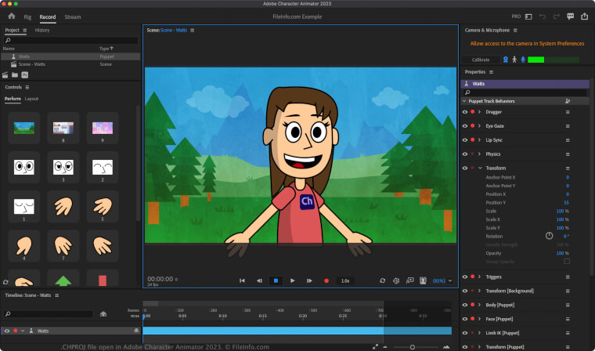Click the Home icon in the top bar
This screenshot has height=351, width=595.
tap(11, 16)
